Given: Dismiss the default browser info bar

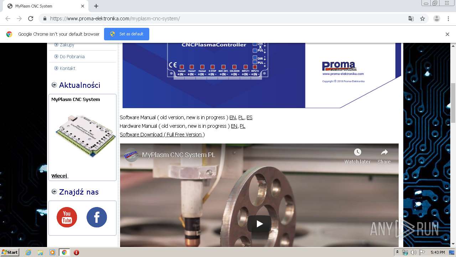Looking at the screenshot, I should (x=447, y=34).
